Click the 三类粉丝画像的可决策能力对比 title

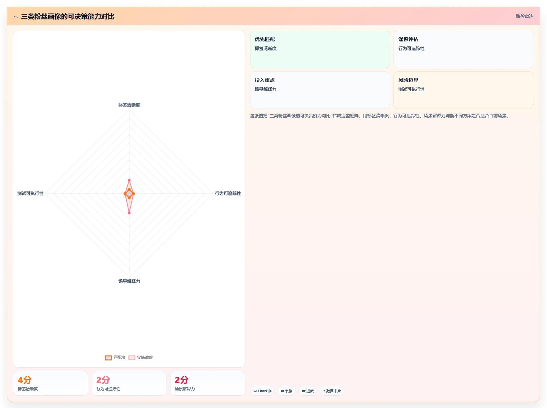[68, 16]
